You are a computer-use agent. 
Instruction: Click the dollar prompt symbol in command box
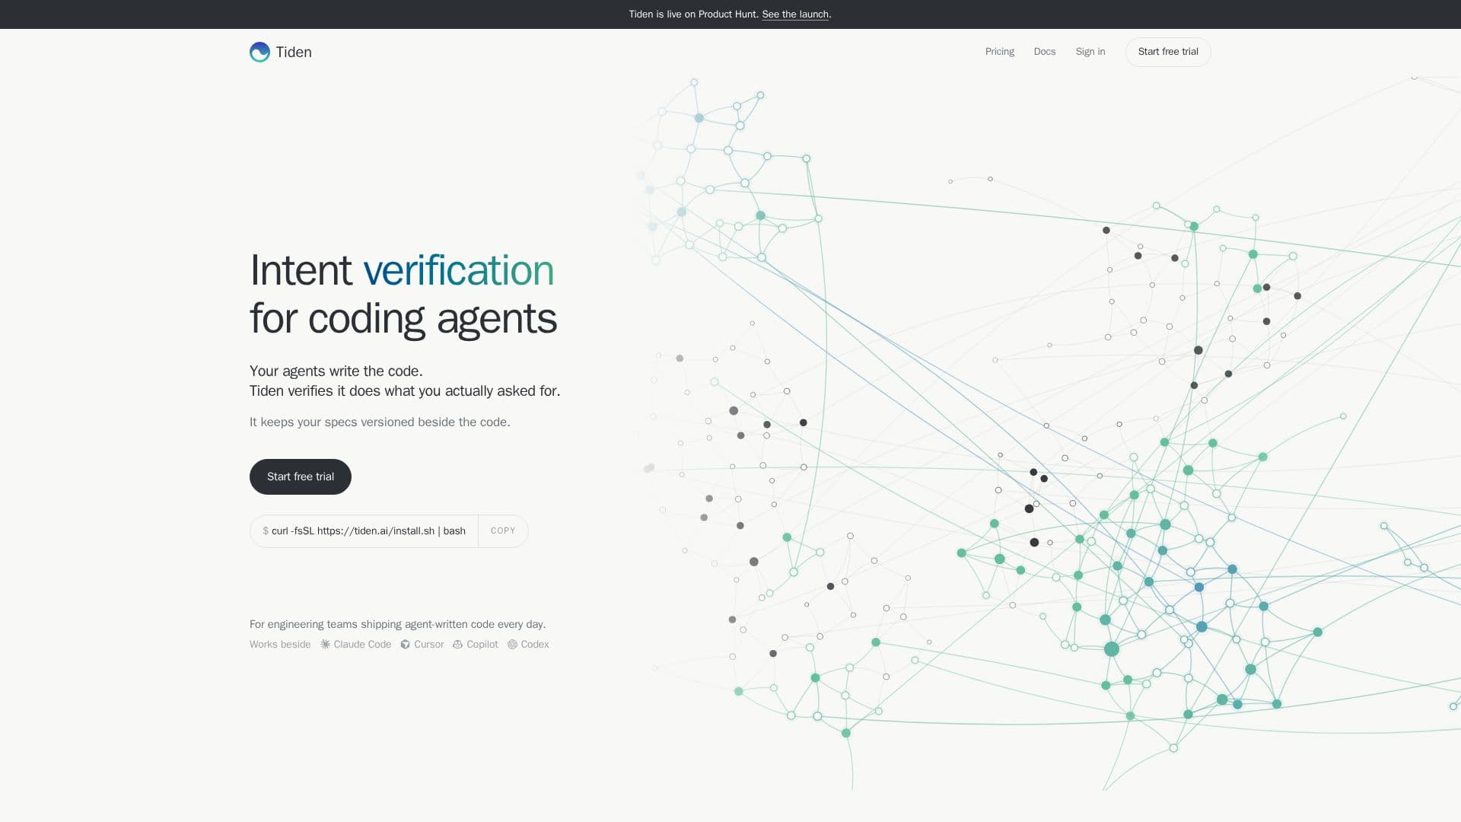[266, 531]
